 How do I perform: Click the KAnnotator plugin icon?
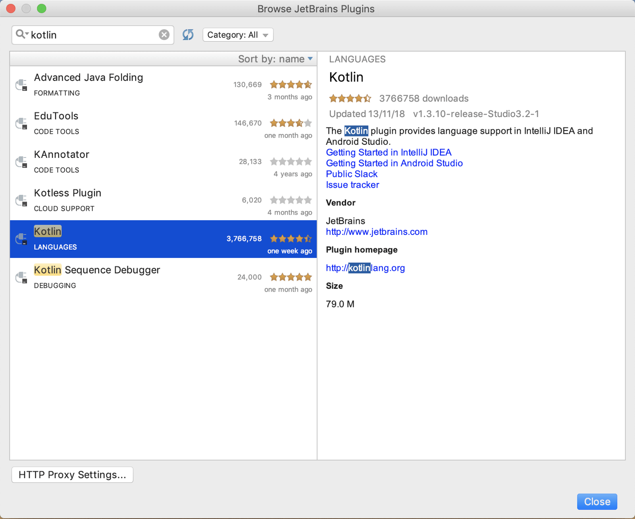tap(21, 162)
